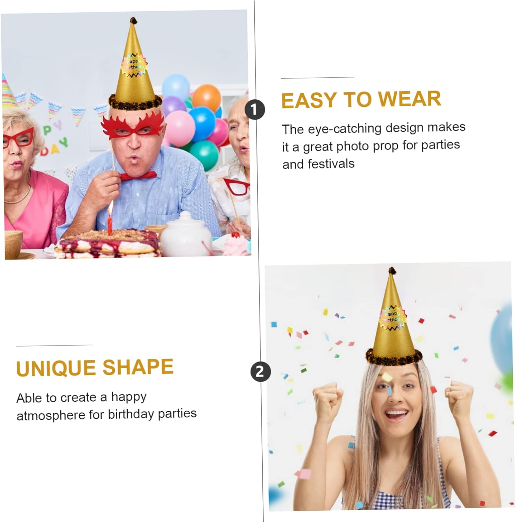
Task: Select the UNIQUE SHAPE heading
Action: tap(95, 367)
